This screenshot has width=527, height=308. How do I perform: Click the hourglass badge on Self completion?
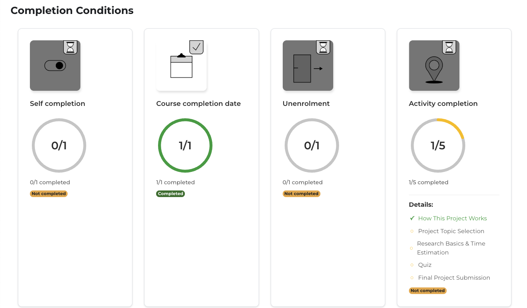[70, 47]
